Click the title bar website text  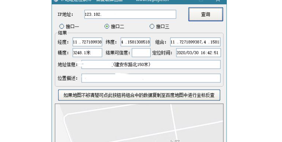click(x=152, y=1)
